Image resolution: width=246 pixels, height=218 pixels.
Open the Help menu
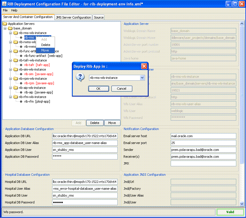(x=14, y=10)
